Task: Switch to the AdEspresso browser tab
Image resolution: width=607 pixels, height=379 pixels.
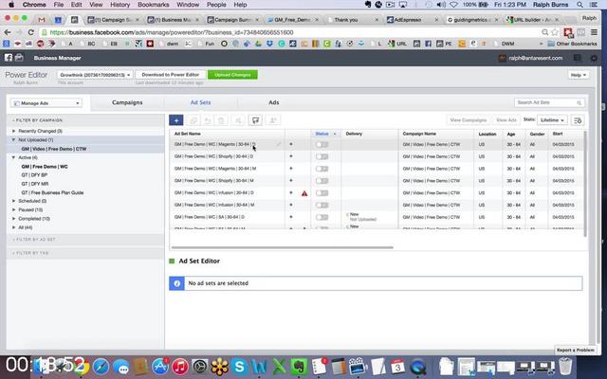Action: click(x=413, y=19)
